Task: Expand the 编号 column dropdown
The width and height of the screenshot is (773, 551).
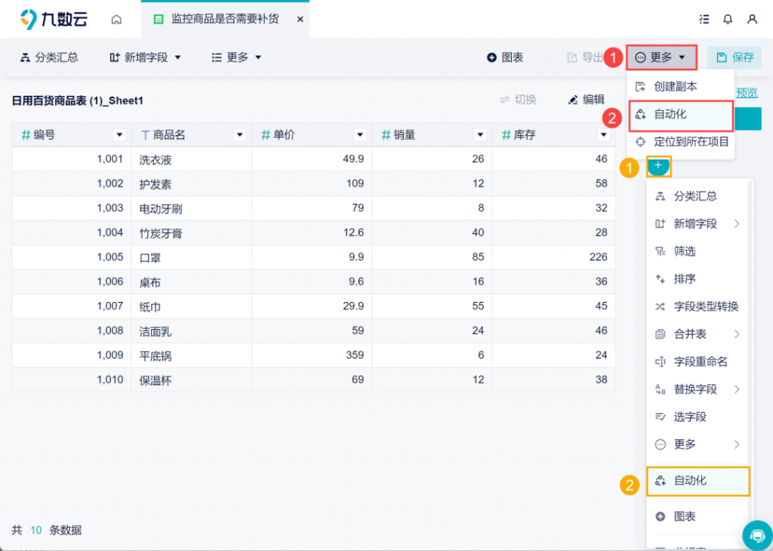Action: [x=119, y=135]
